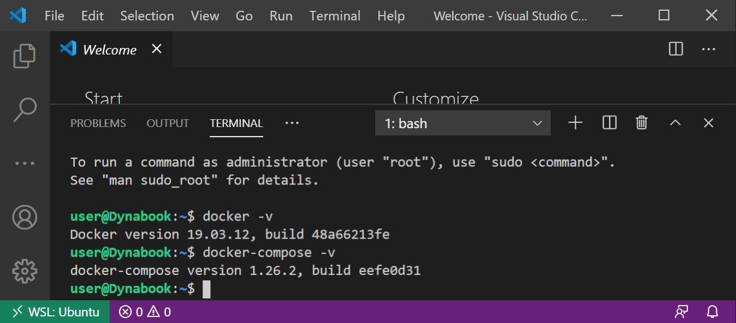Click errors and warnings count in status bar
Viewport: 736px width, 323px height.
click(x=144, y=312)
